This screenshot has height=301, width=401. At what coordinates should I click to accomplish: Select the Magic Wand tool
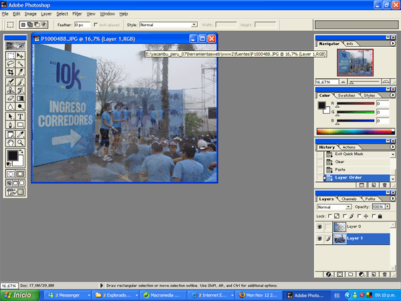click(20, 64)
